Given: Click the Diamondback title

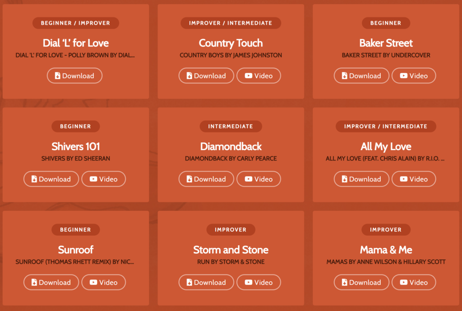Looking at the screenshot, I should click(231, 146).
